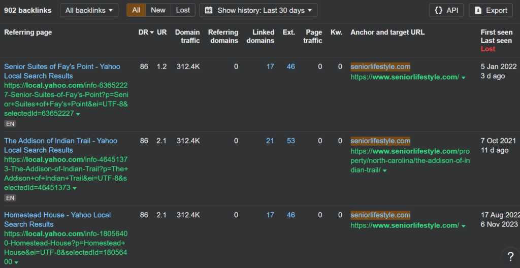Image resolution: width=520 pixels, height=268 pixels.
Task: Sort by Domain traffic column header
Action: point(187,36)
